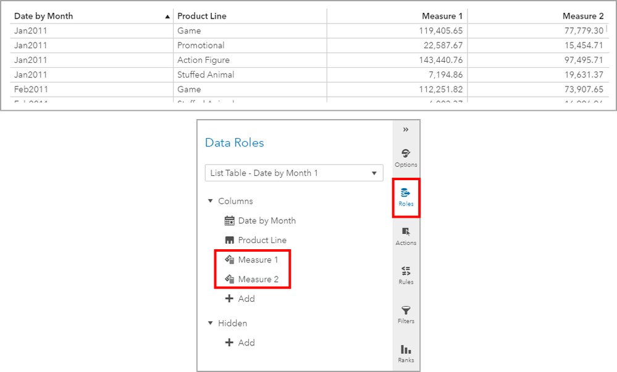Select the Action Figure table cell

coord(203,60)
